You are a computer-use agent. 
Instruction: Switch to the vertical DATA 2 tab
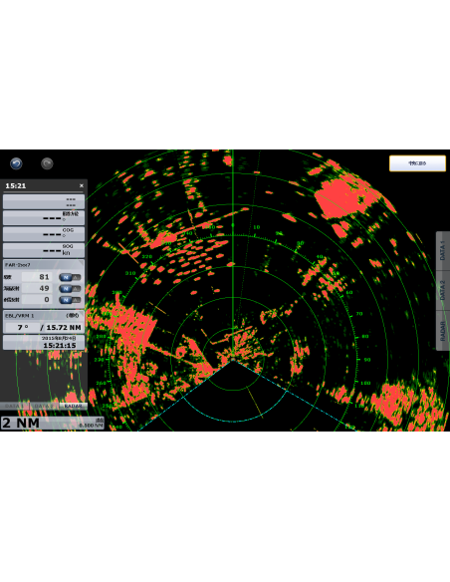[x=443, y=290]
